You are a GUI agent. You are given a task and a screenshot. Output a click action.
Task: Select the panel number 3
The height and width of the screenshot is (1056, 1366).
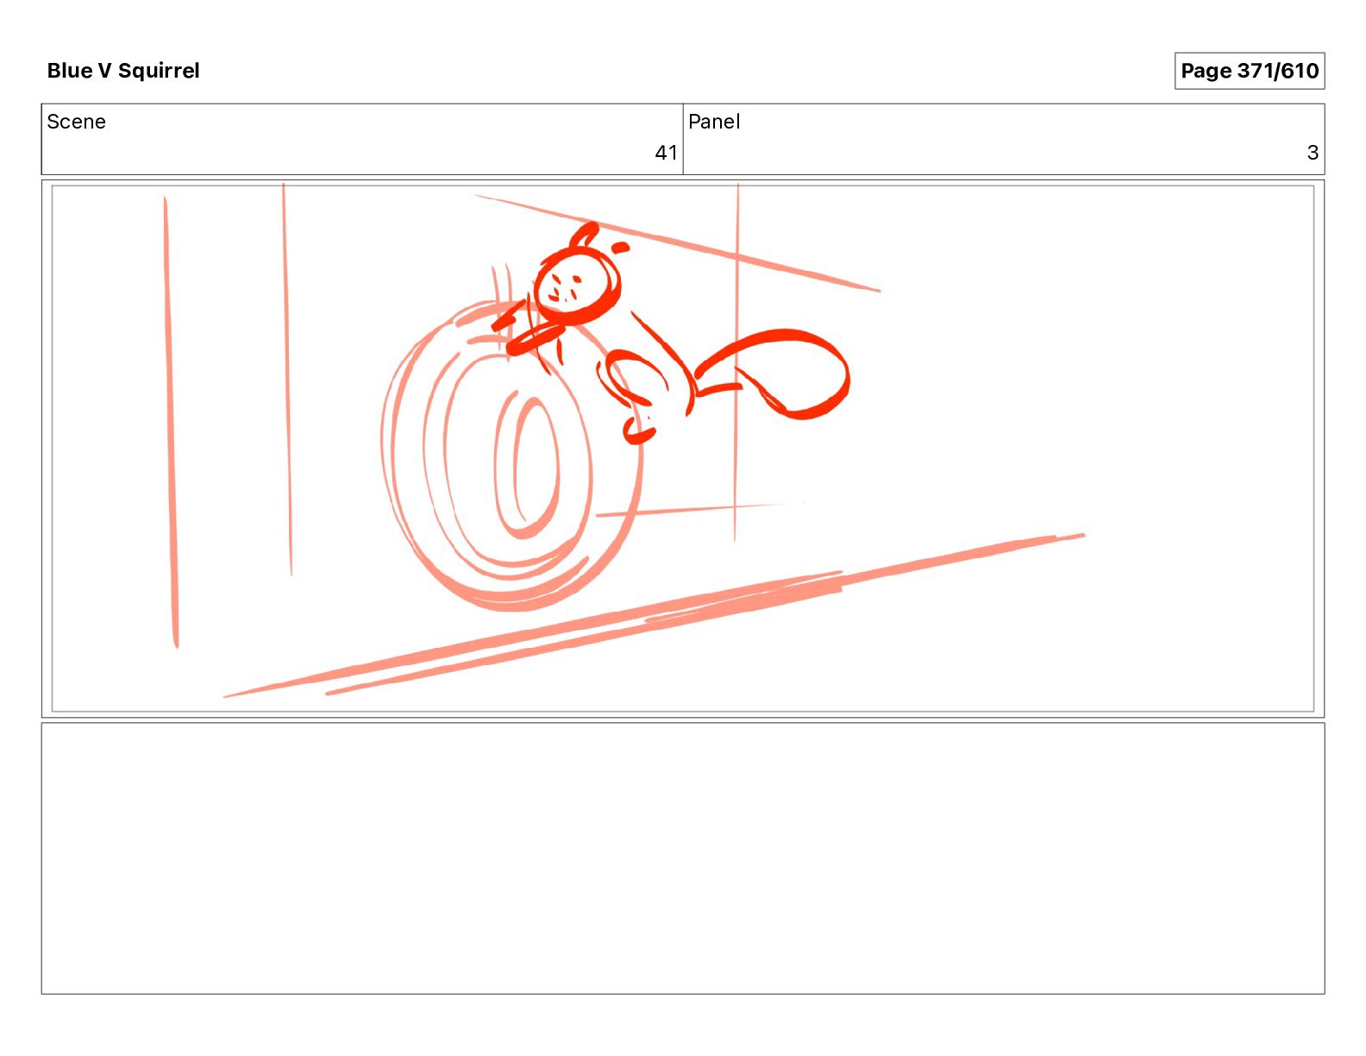click(1313, 153)
